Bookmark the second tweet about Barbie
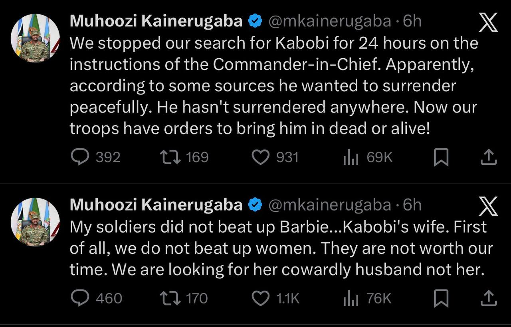The height and width of the screenshot is (327, 511). coord(441,299)
